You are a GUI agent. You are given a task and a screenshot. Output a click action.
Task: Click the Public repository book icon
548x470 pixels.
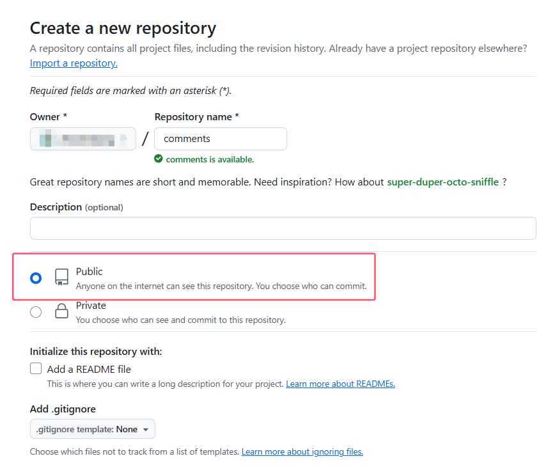click(61, 277)
